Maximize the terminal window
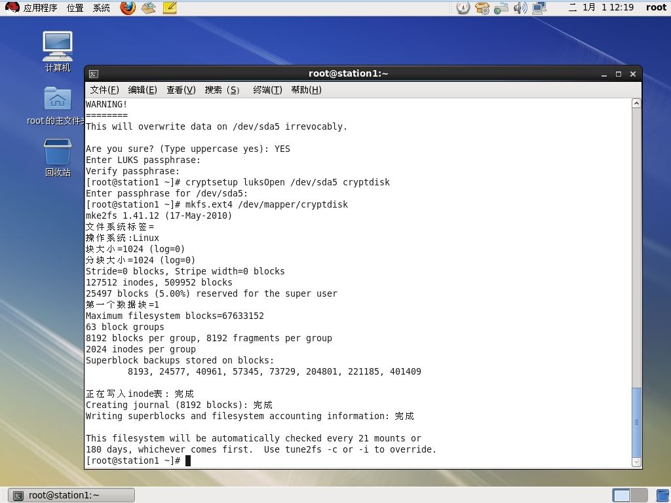671x503 pixels. pyautogui.click(x=619, y=75)
